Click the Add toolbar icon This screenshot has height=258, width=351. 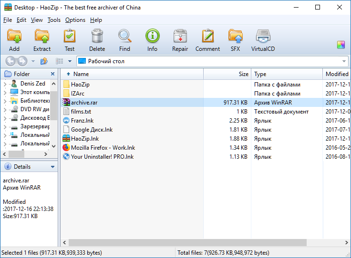[x=14, y=36]
